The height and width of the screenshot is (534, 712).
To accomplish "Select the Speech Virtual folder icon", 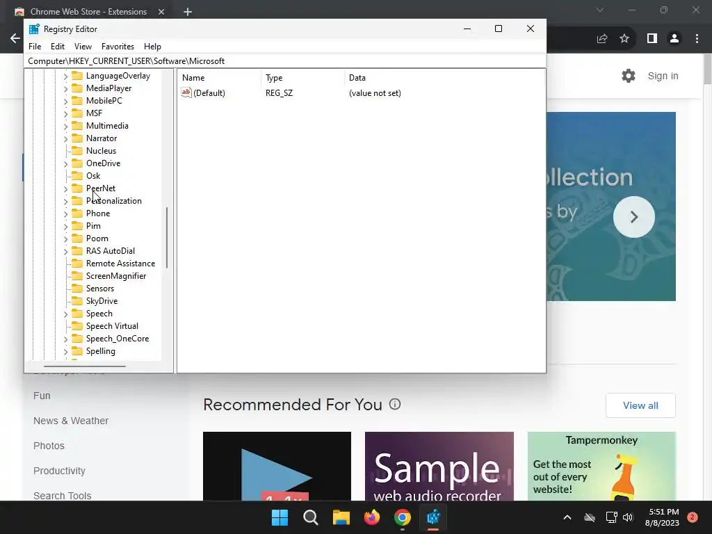I will 77,325.
